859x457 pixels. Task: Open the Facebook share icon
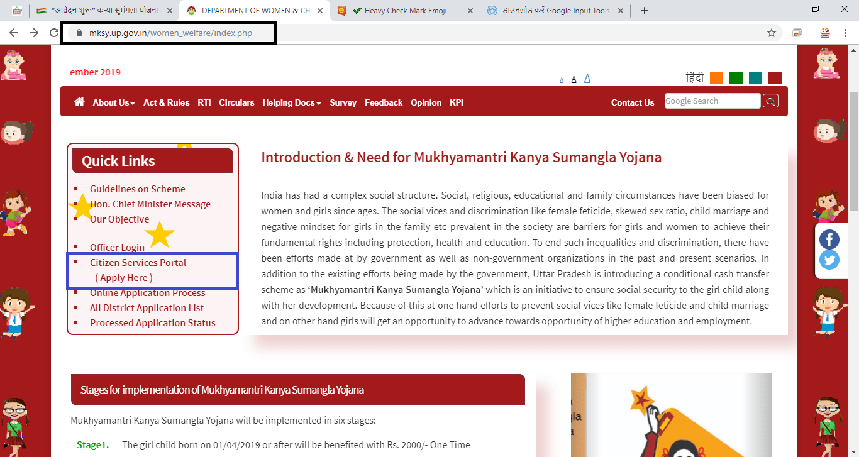[829, 240]
